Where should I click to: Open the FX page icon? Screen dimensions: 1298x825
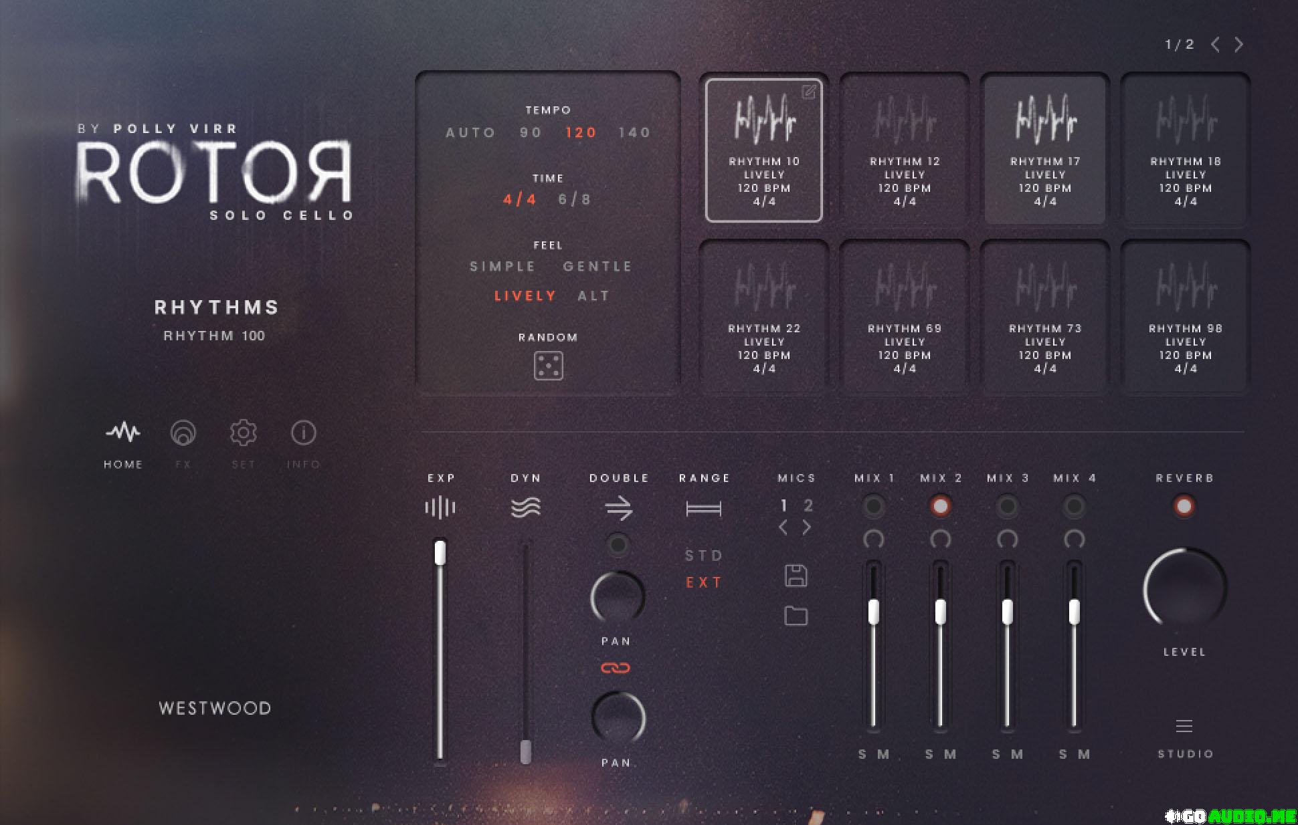tap(183, 433)
